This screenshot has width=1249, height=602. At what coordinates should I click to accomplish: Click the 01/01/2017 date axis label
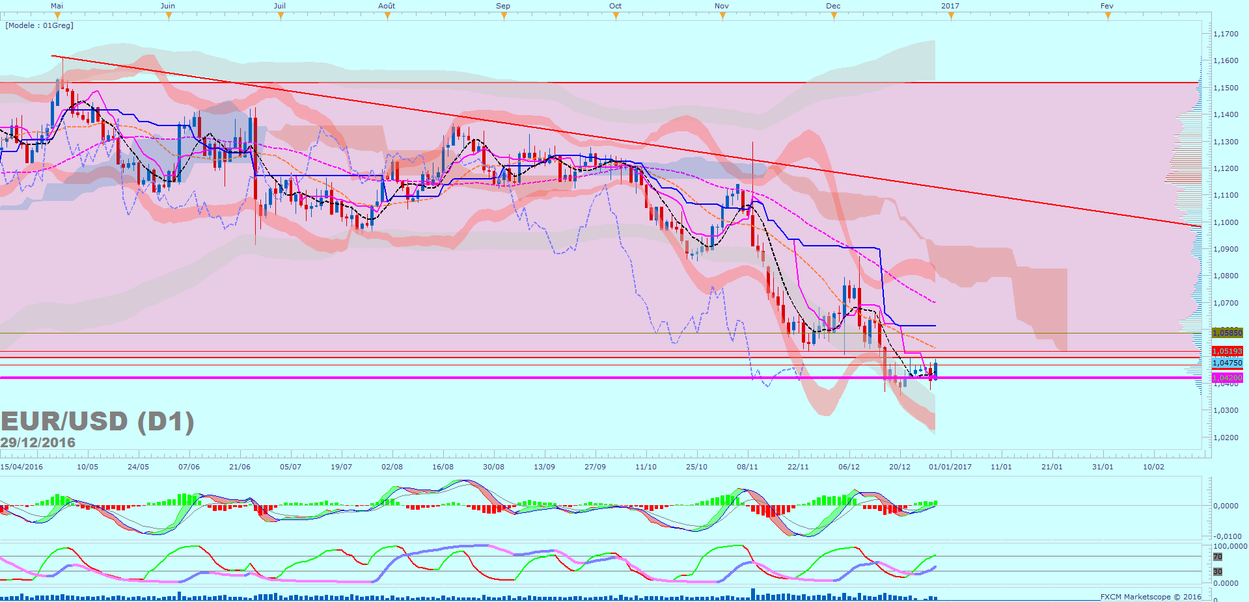[x=950, y=467]
